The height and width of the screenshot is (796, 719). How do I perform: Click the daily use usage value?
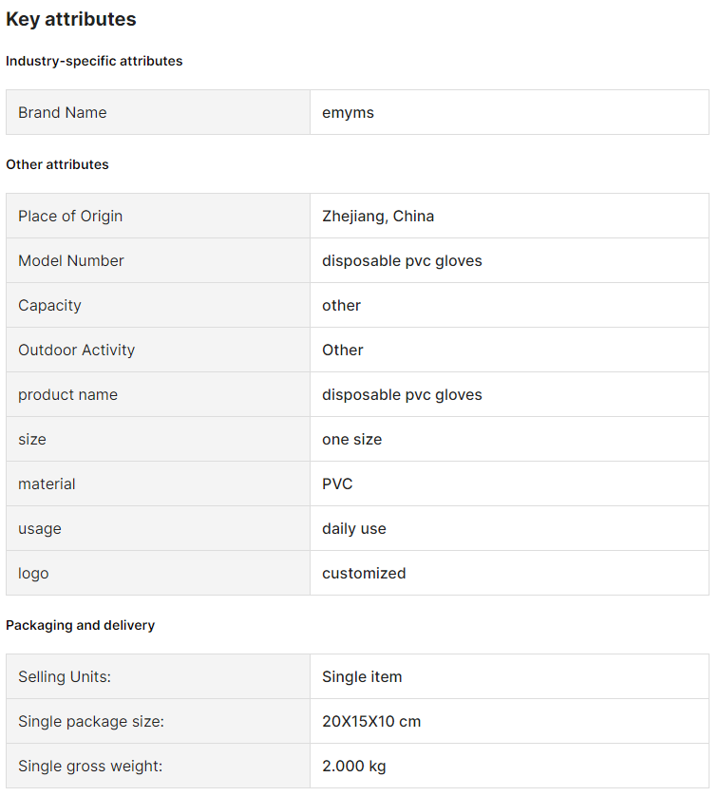pos(354,529)
